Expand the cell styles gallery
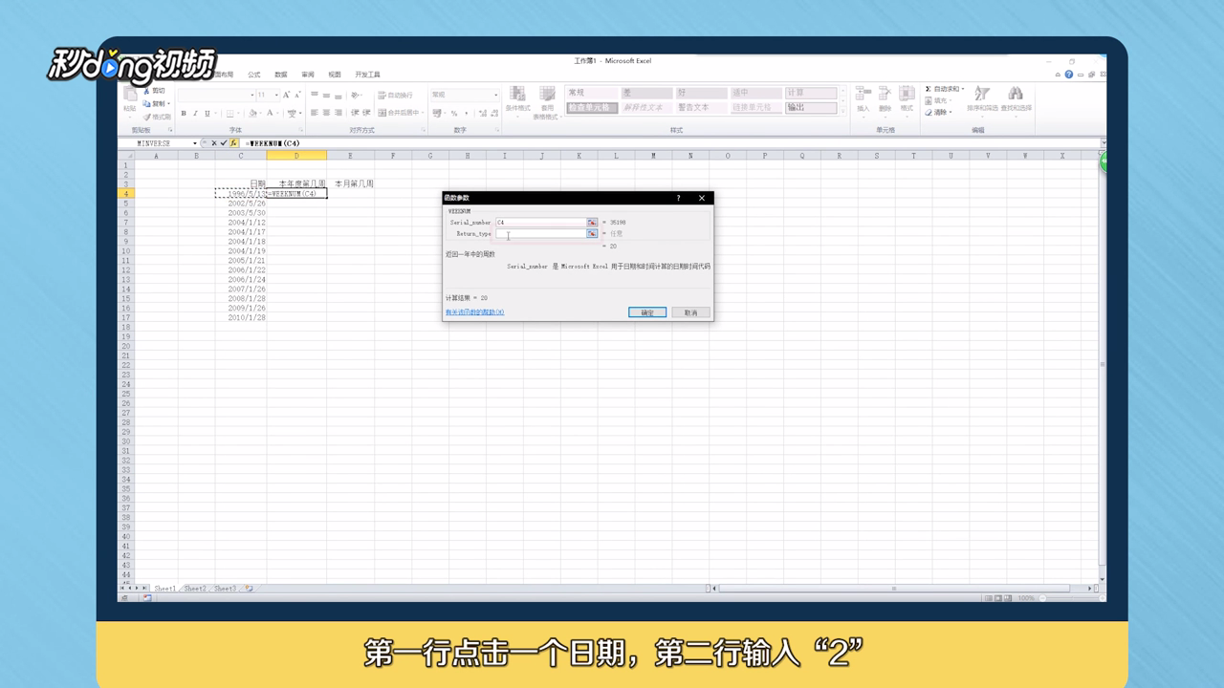Screen dimensions: 1224x688 tap(842, 112)
